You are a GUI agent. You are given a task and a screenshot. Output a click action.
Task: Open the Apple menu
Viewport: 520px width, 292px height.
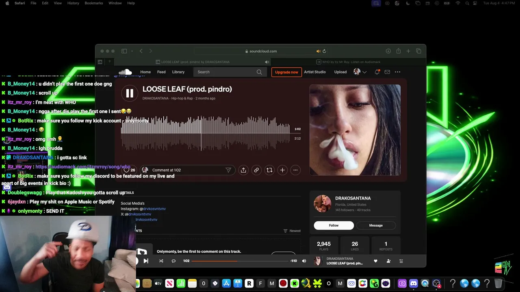(7, 3)
